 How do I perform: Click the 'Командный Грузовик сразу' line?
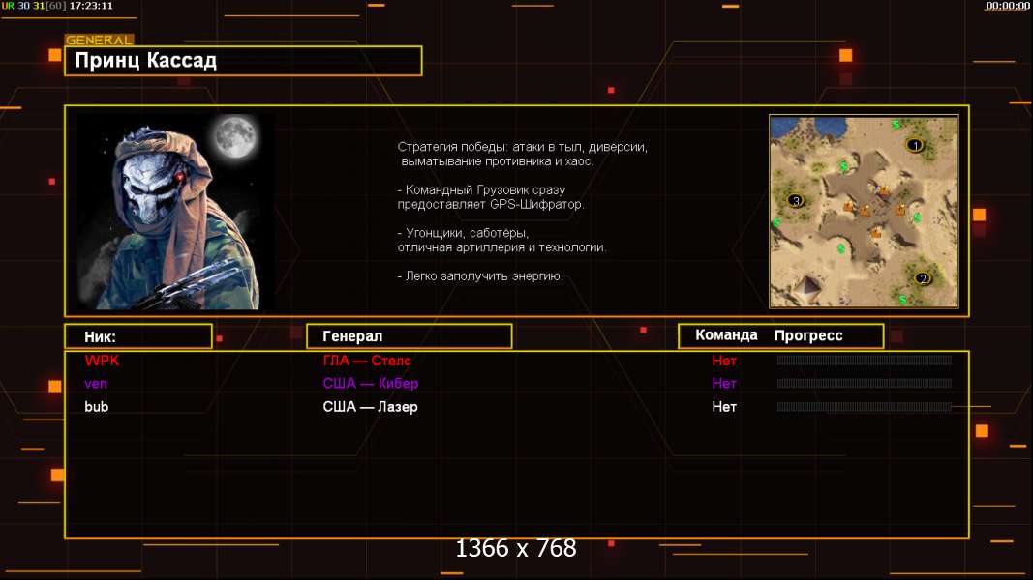point(481,190)
